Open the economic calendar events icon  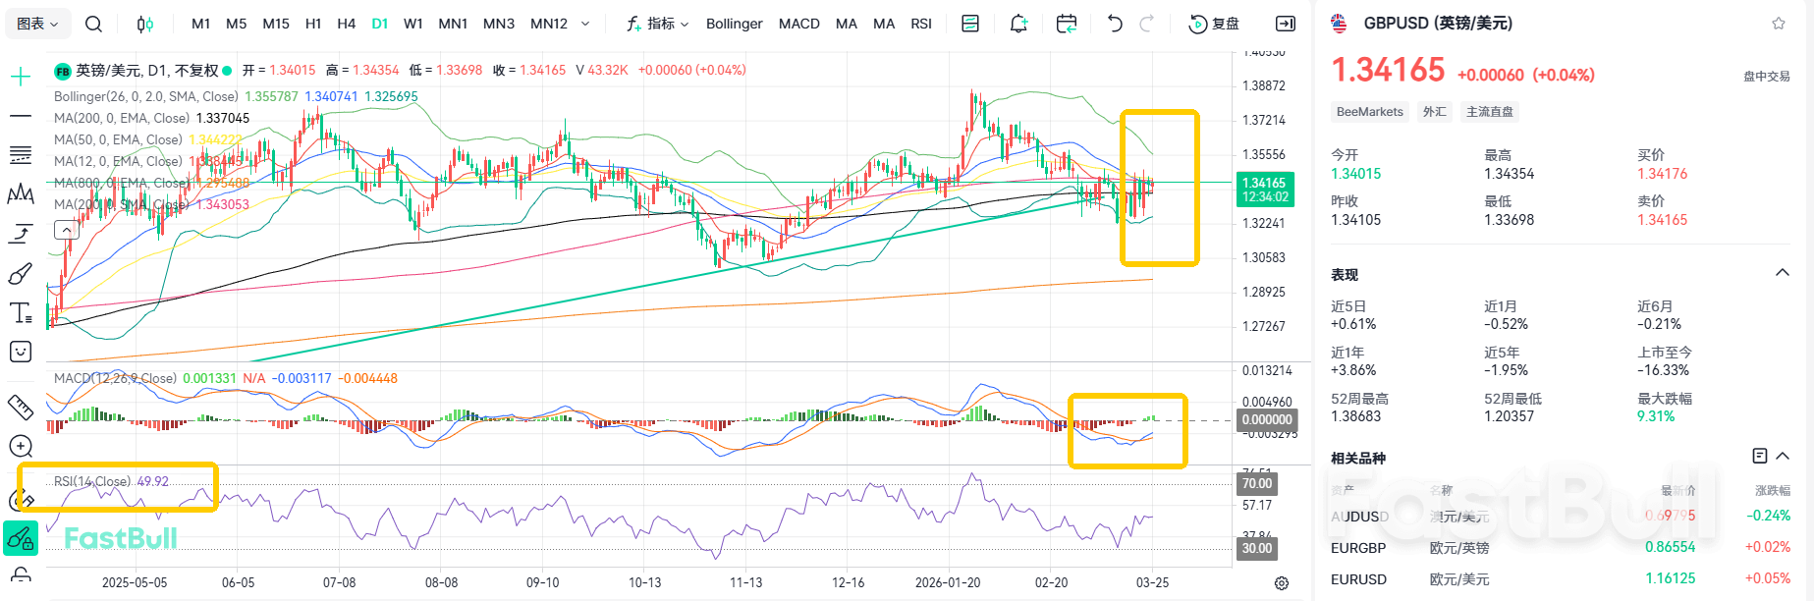tap(1067, 24)
